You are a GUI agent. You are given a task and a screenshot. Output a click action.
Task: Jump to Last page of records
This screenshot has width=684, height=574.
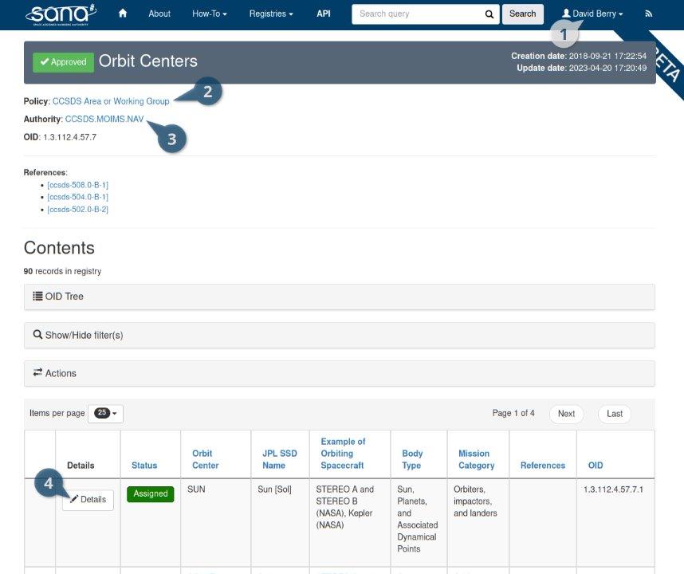click(x=614, y=414)
